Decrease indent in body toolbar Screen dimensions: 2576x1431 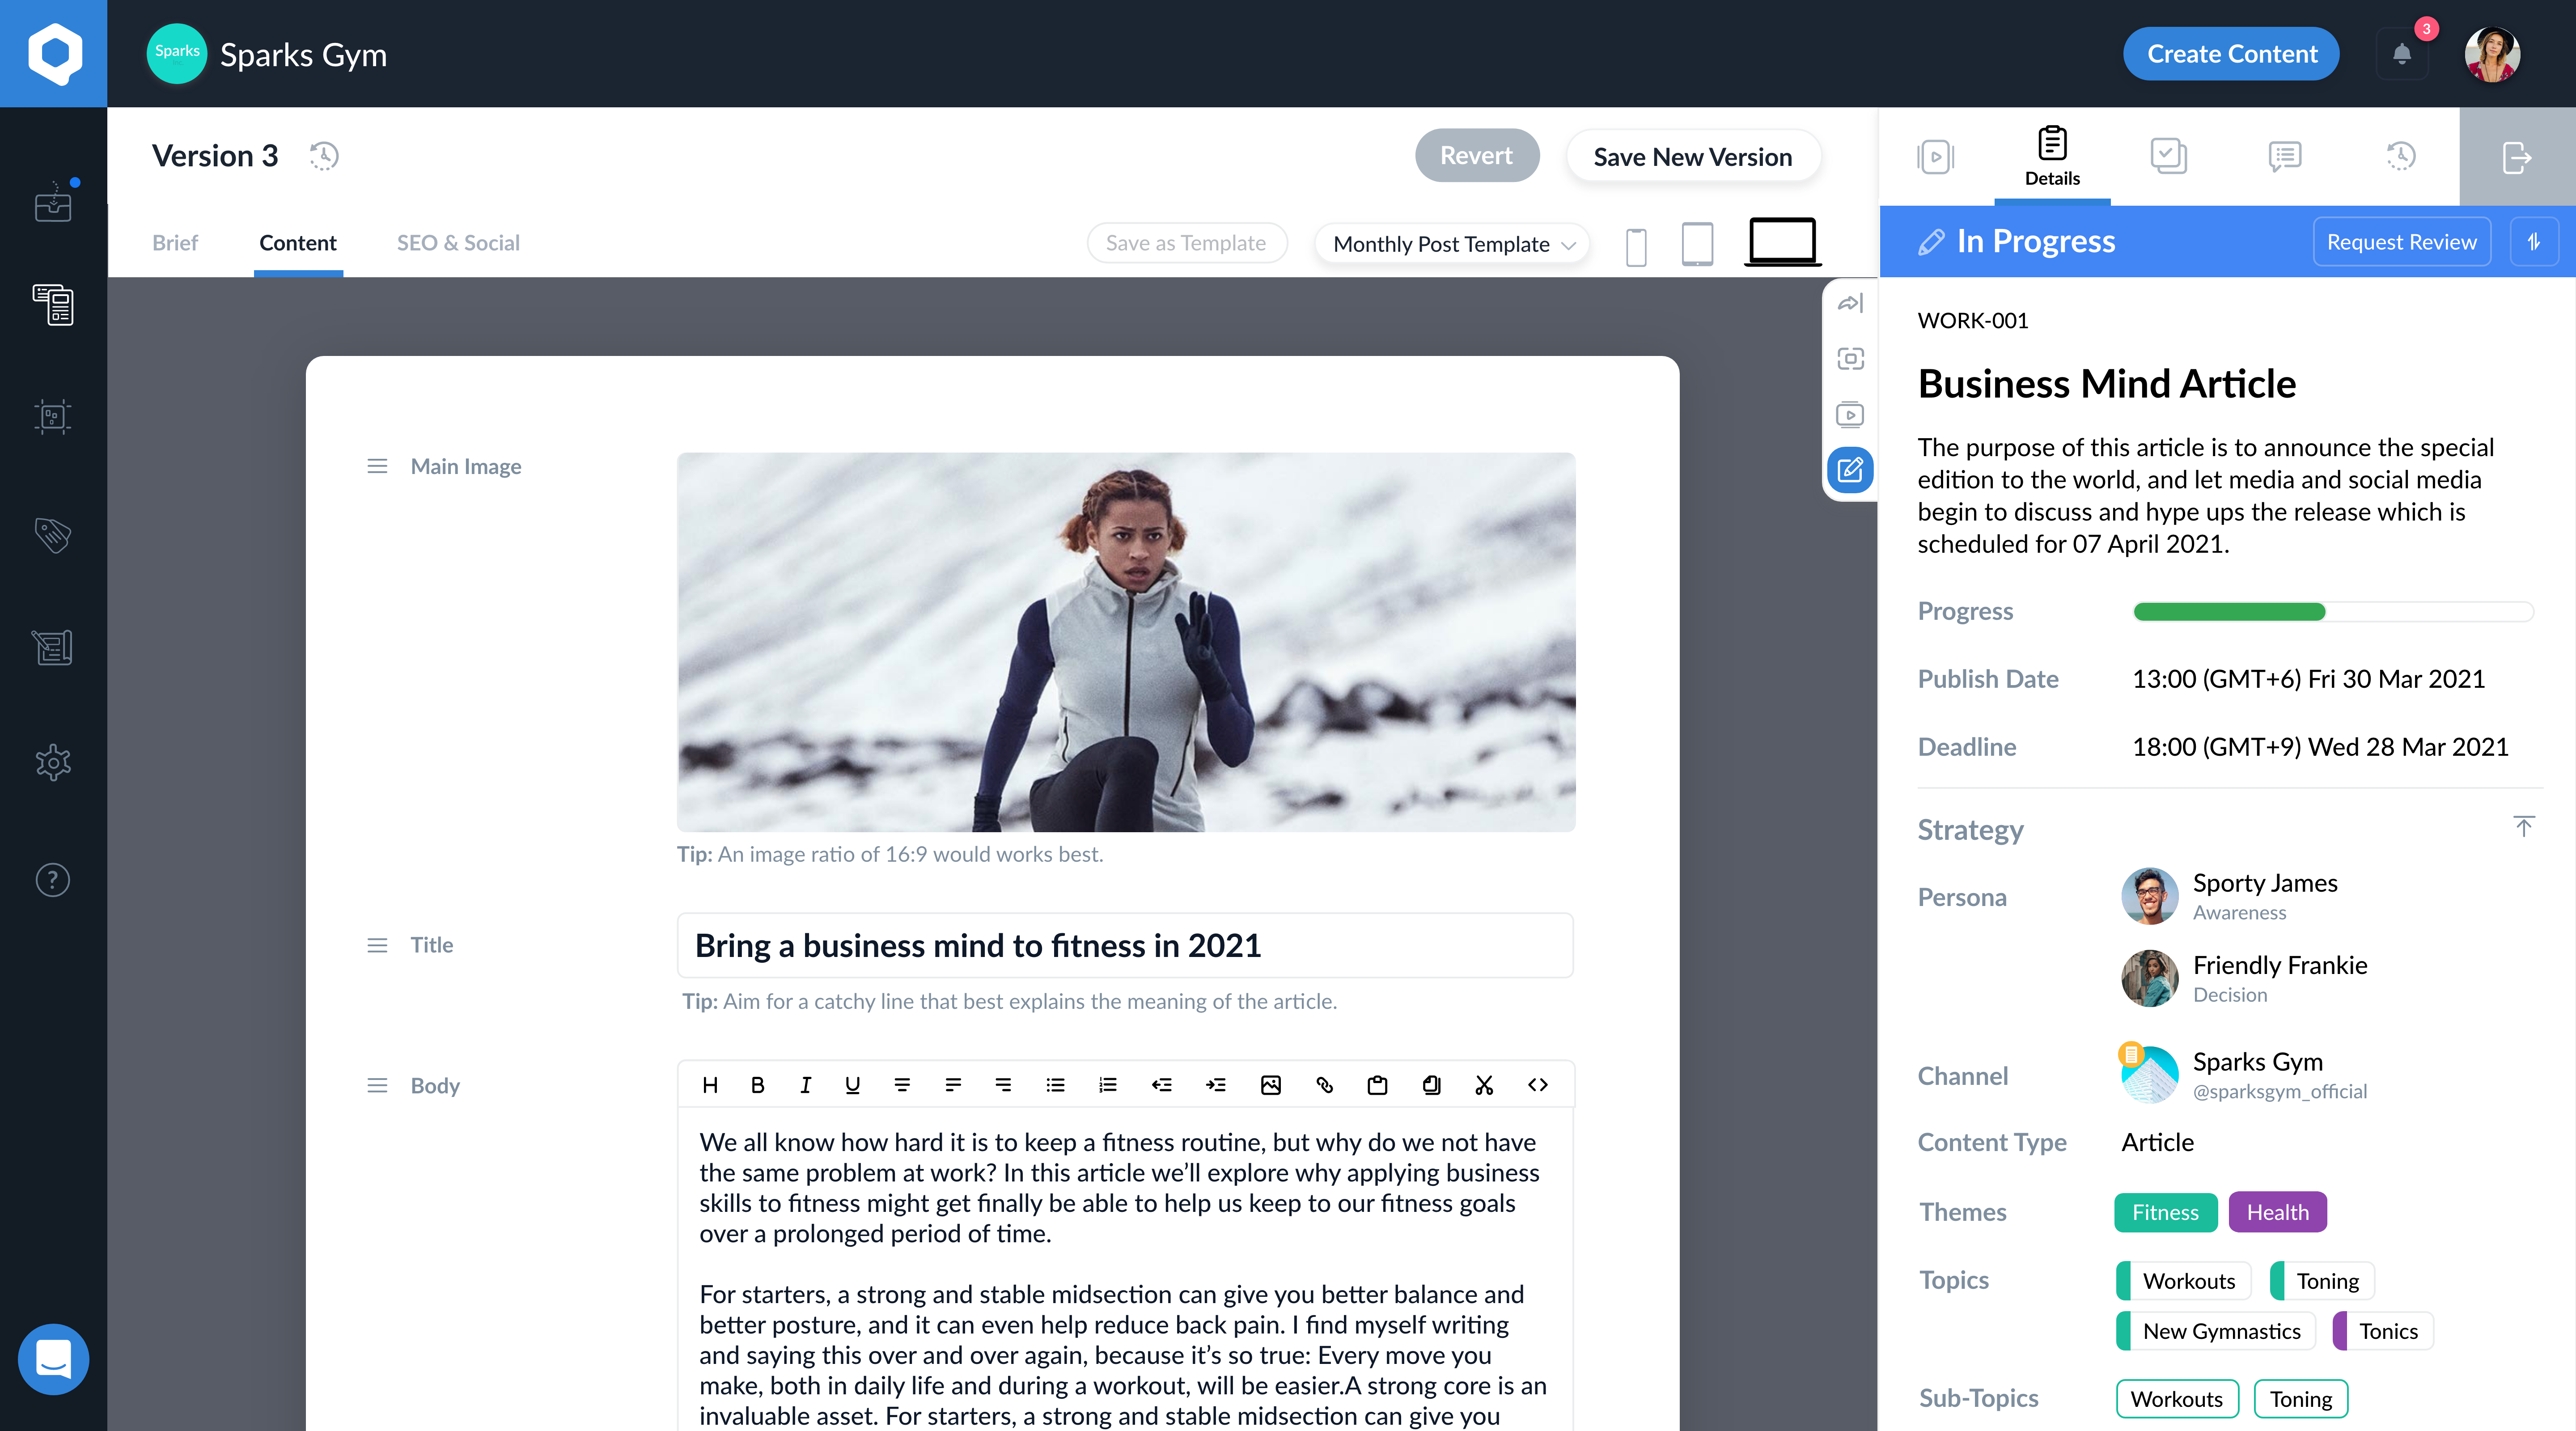tap(1161, 1085)
